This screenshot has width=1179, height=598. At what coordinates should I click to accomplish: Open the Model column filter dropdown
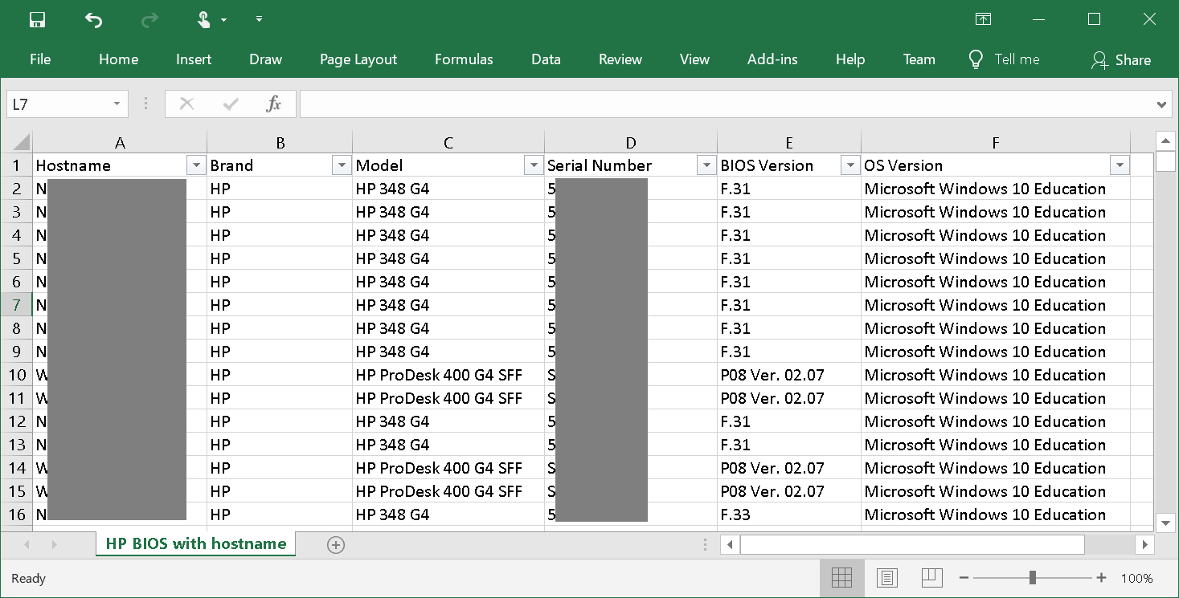tap(533, 165)
